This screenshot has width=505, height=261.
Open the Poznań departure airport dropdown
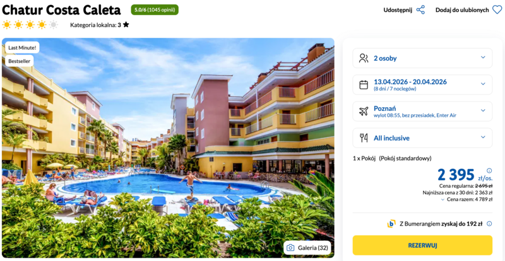(422, 112)
